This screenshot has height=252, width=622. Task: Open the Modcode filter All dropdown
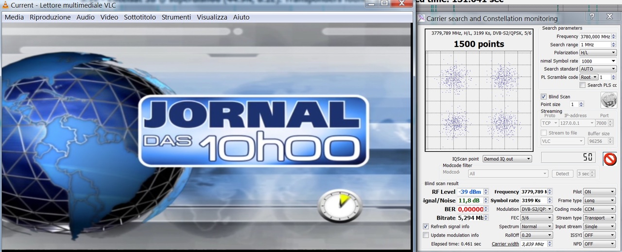(508, 173)
